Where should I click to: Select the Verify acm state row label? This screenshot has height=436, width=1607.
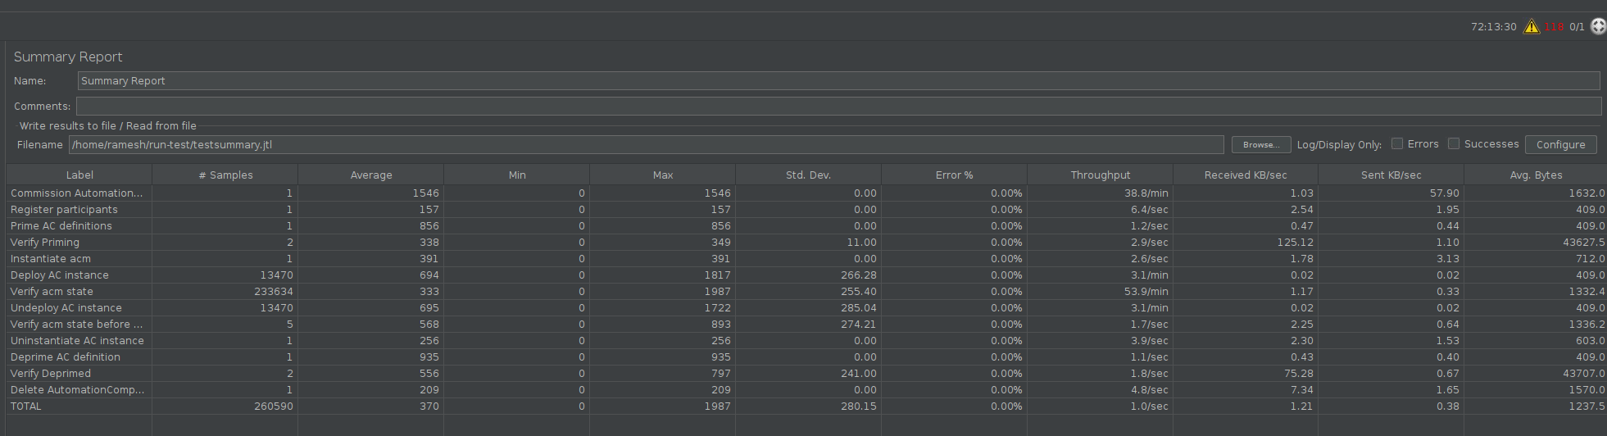click(x=52, y=291)
